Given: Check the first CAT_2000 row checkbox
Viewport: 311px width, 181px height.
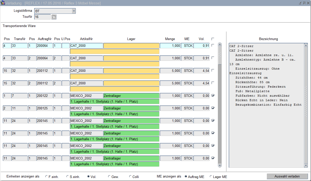Looking at the screenshot, I should click(213, 45).
